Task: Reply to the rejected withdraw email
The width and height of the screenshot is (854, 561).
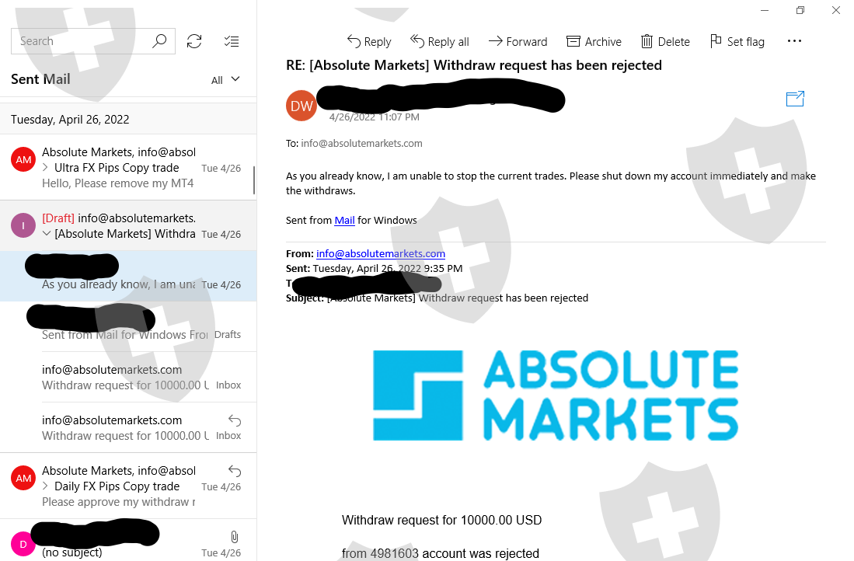Action: tap(369, 41)
